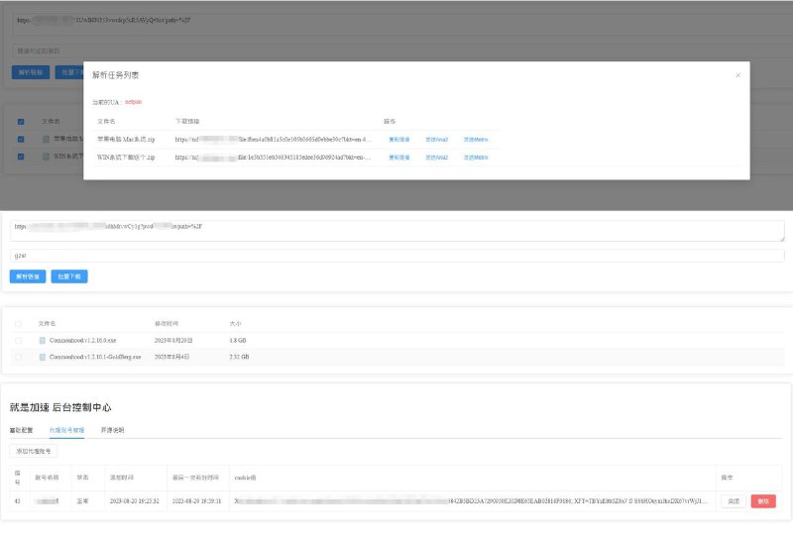Tick checkbox for Coromonhood.v1.2.10.1-GoldBerg.exe row
Image resolution: width=793 pixels, height=544 pixels.
tap(18, 356)
